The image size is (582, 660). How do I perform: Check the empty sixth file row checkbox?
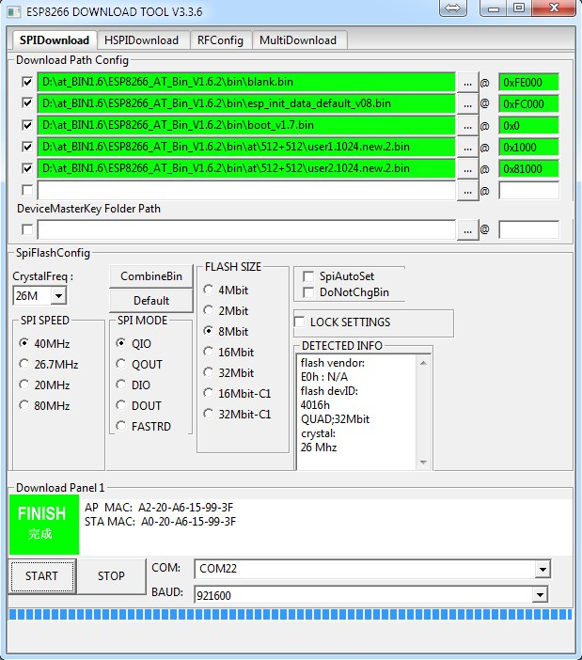pos(27,190)
